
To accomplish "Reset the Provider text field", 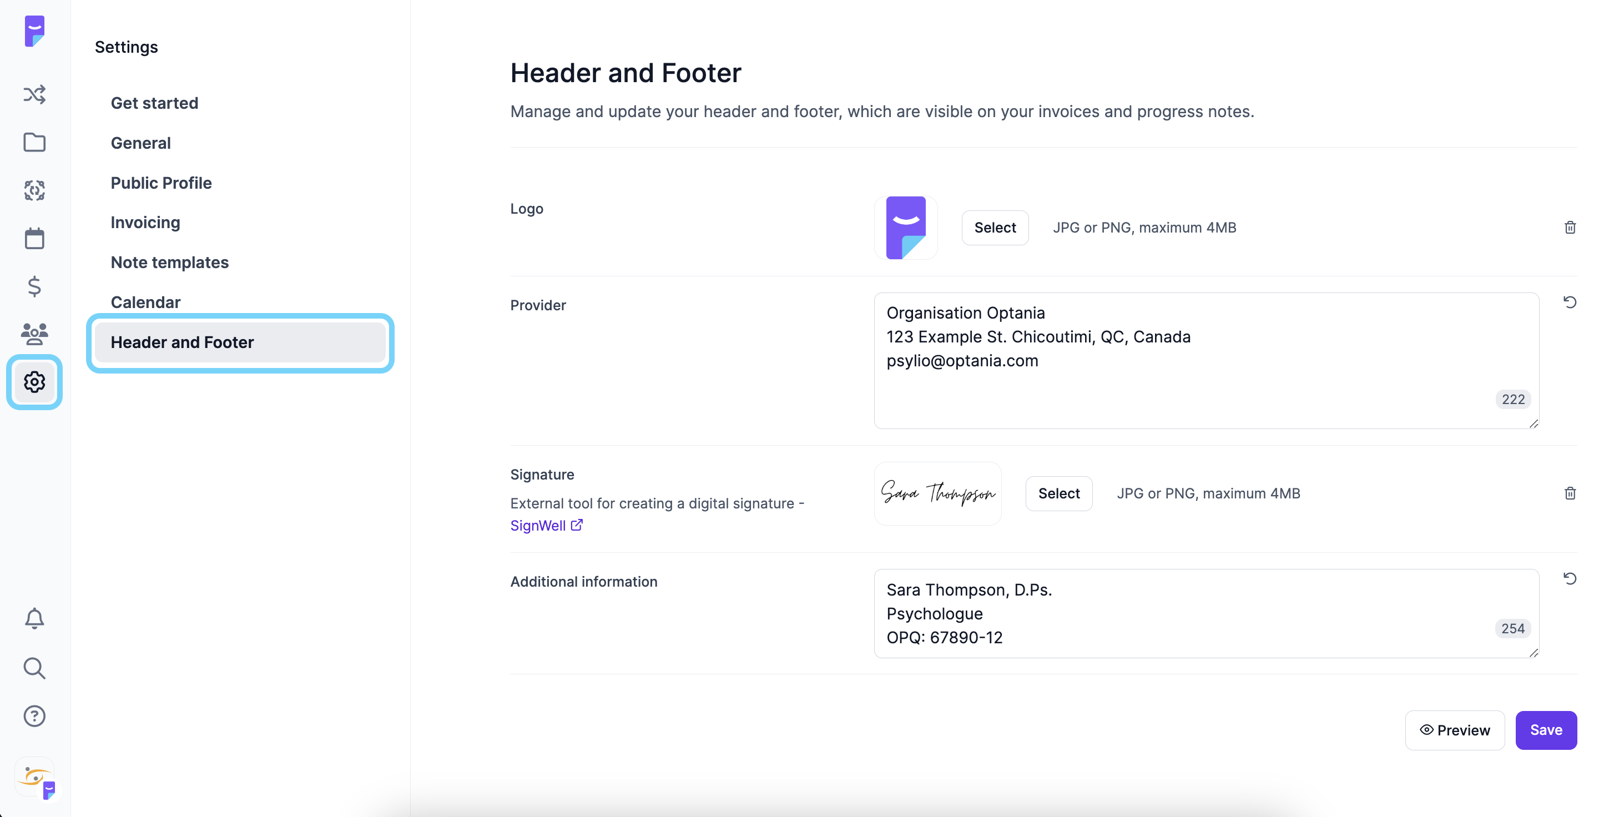I will point(1570,302).
